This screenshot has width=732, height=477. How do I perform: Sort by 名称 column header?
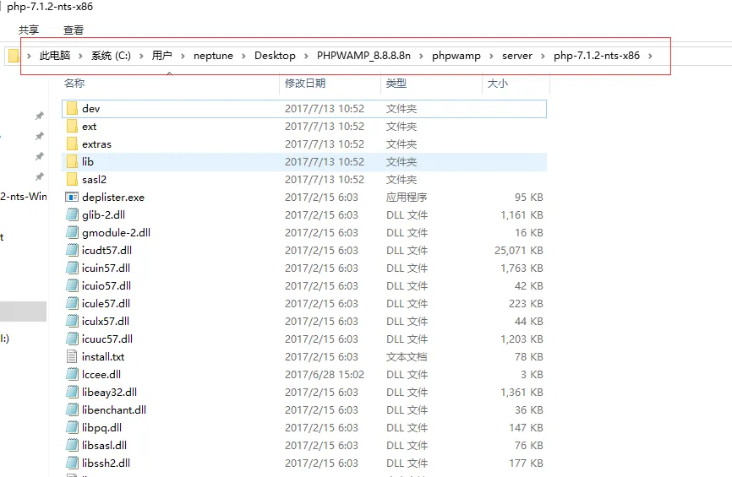74,84
